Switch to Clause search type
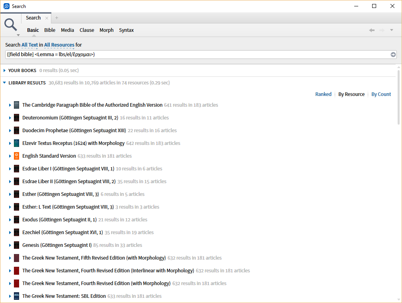The image size is (402, 303). coord(87,30)
